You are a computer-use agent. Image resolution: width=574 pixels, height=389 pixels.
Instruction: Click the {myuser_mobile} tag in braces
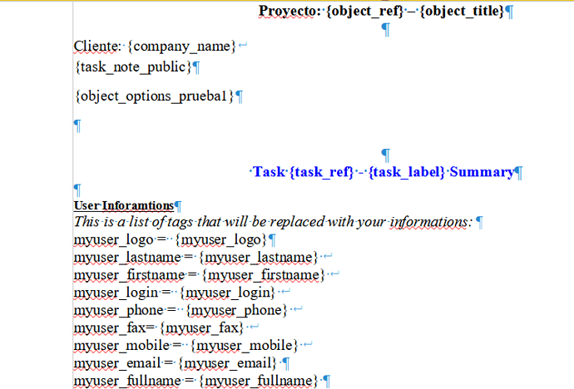tap(244, 345)
